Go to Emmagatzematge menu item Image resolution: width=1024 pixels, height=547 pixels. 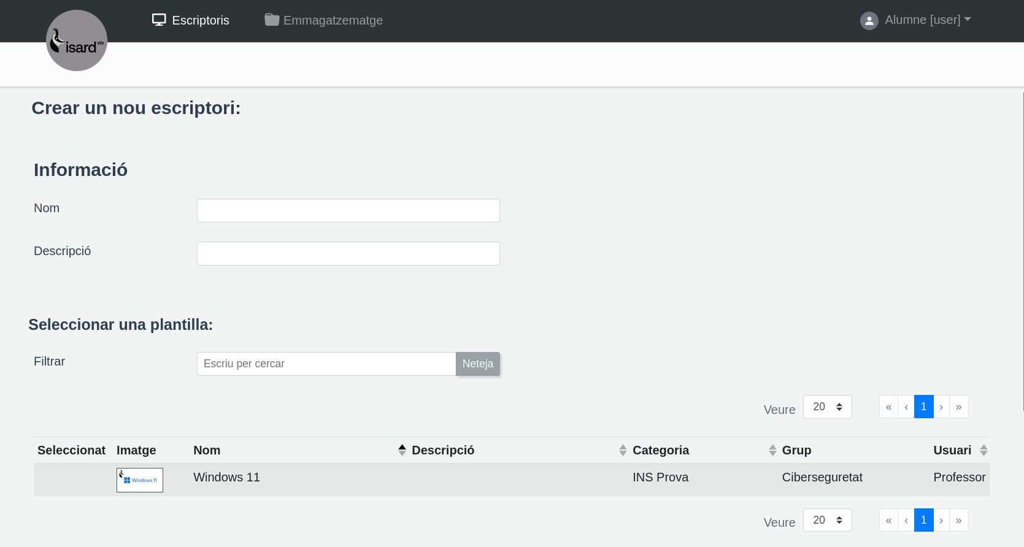tap(333, 20)
